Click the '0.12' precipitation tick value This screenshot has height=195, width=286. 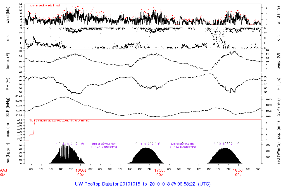pos(19,123)
